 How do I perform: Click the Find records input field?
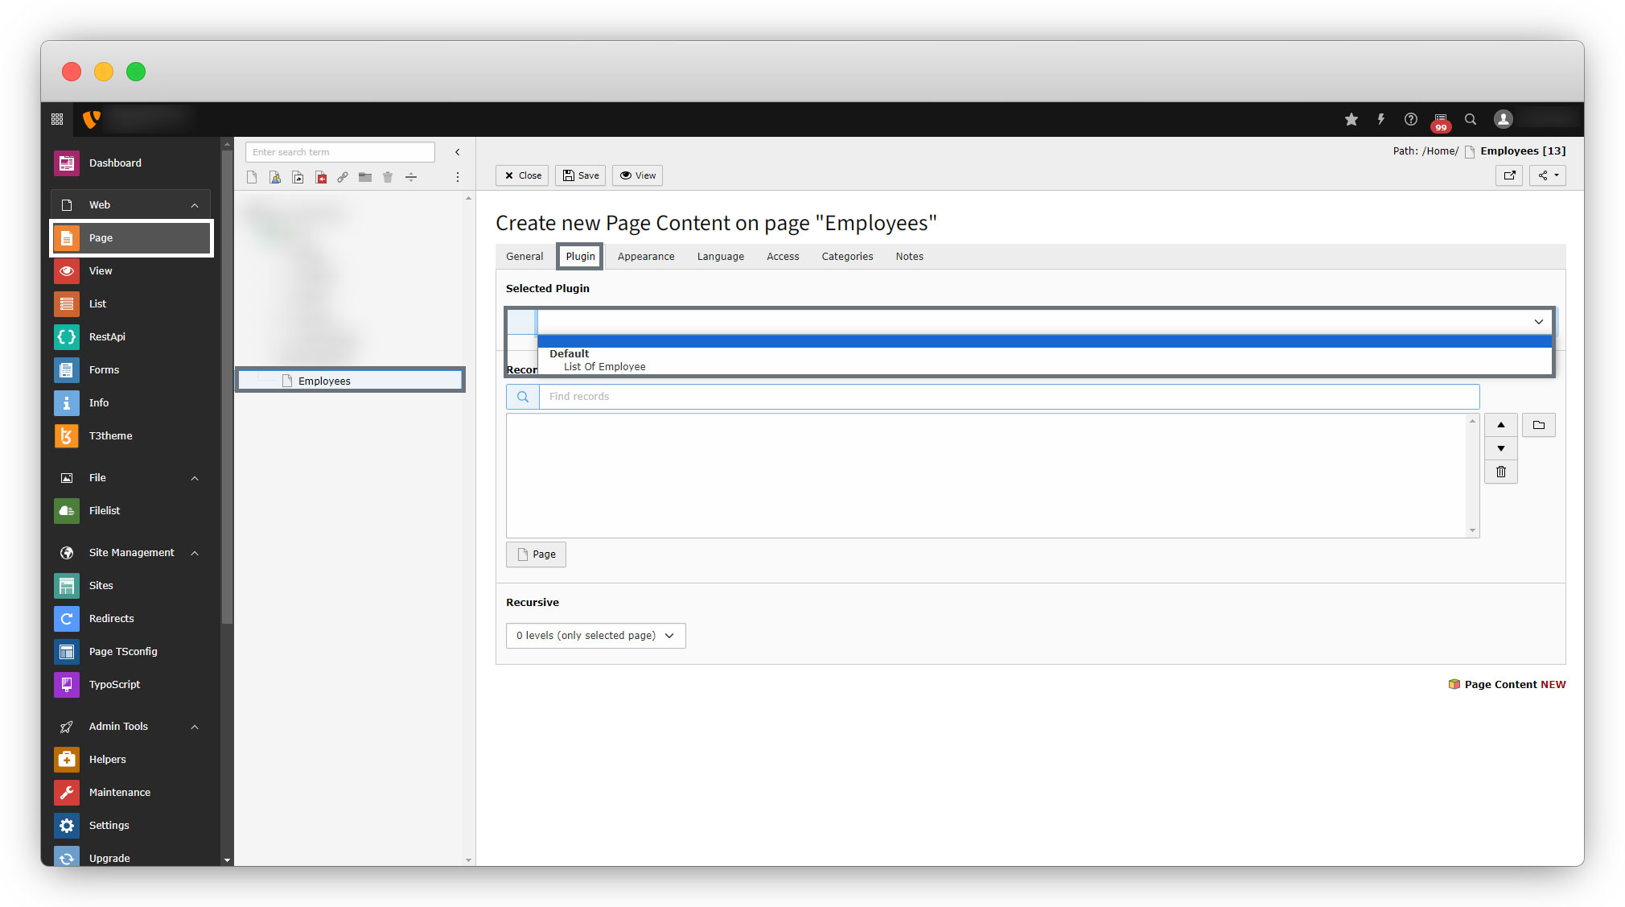click(1009, 397)
